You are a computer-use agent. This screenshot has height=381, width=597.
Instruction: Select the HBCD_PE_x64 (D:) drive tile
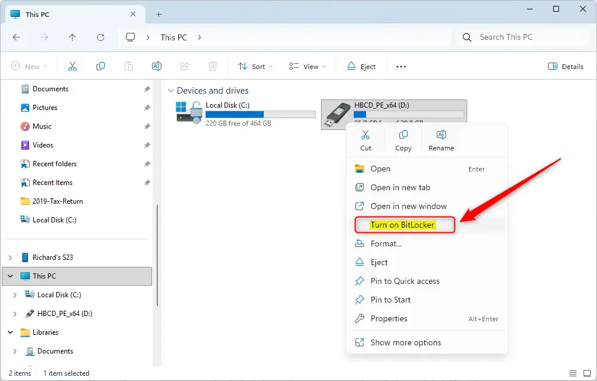click(x=394, y=114)
